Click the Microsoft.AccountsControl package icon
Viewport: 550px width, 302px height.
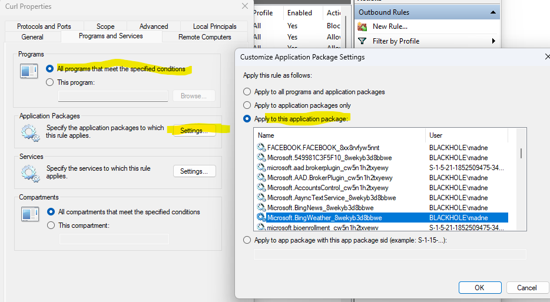point(261,188)
